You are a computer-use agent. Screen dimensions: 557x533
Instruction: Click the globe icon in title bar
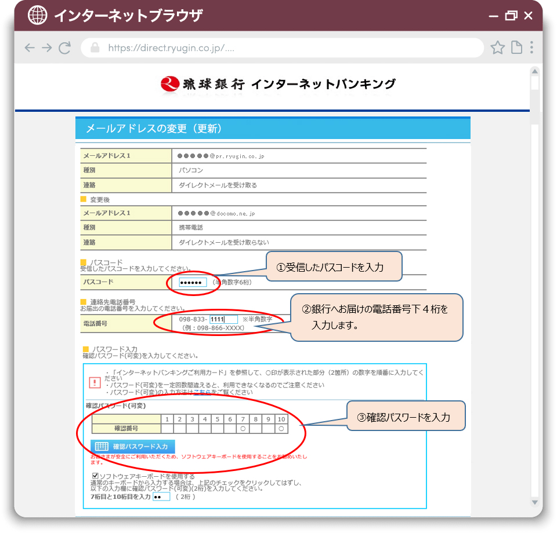(38, 15)
